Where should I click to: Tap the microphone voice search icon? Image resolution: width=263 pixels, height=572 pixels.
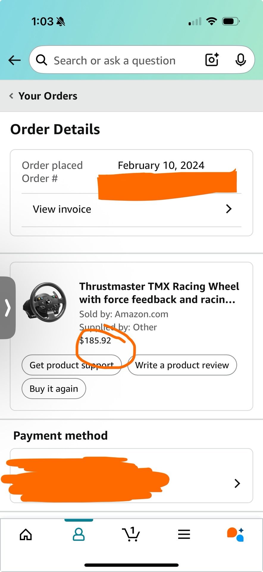tap(240, 60)
